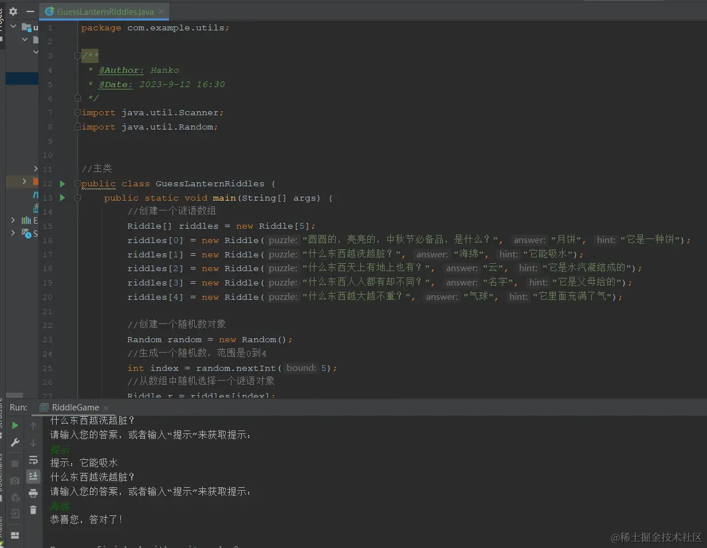
Task: Click the 'main' method name on line 13
Action: pyautogui.click(x=224, y=198)
